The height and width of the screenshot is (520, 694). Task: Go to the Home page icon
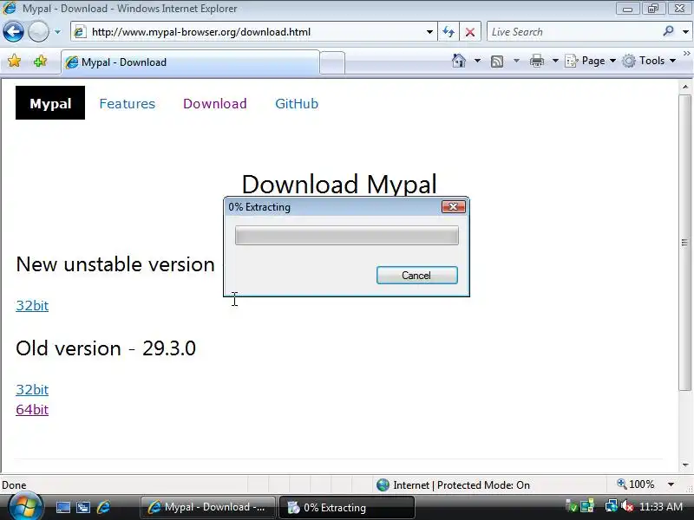(x=459, y=61)
